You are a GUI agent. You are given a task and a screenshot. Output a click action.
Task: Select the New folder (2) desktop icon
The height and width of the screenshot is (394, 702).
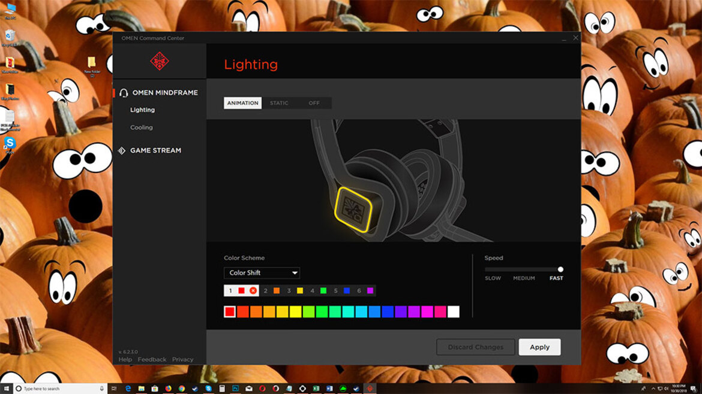92,66
